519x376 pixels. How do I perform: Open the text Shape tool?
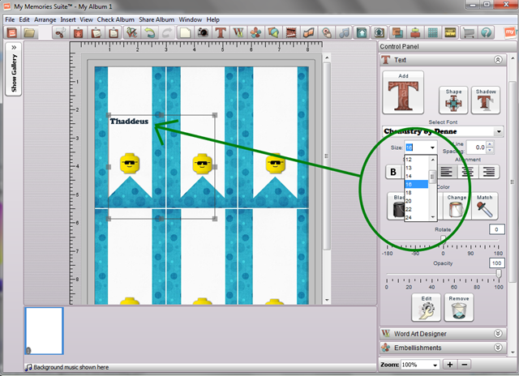point(451,100)
